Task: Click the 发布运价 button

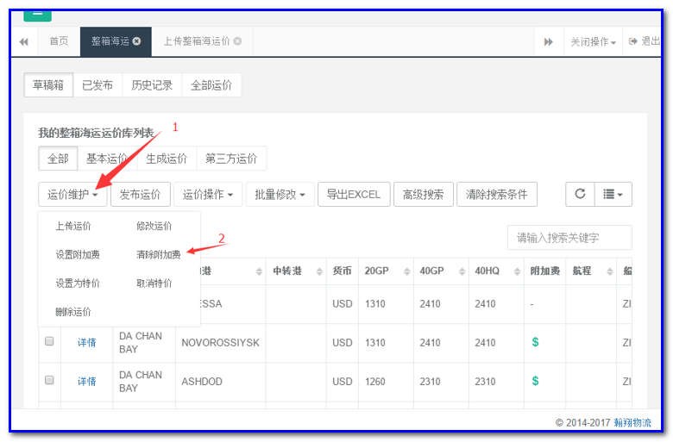Action: (x=141, y=194)
